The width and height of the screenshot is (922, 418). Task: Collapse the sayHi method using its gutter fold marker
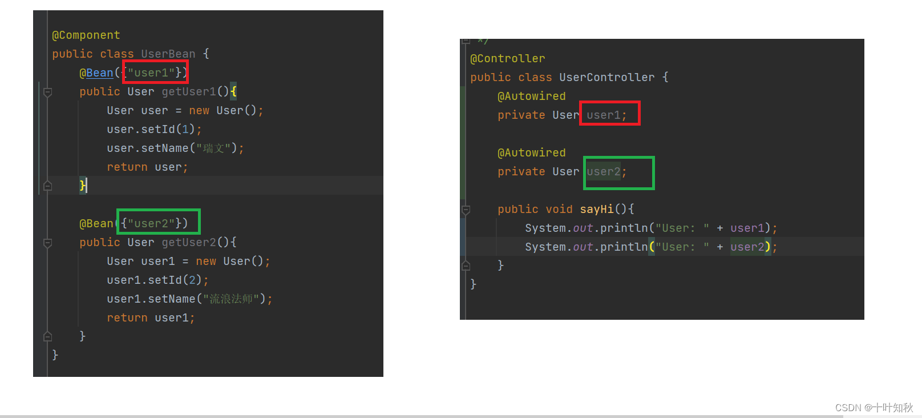pyautogui.click(x=466, y=210)
